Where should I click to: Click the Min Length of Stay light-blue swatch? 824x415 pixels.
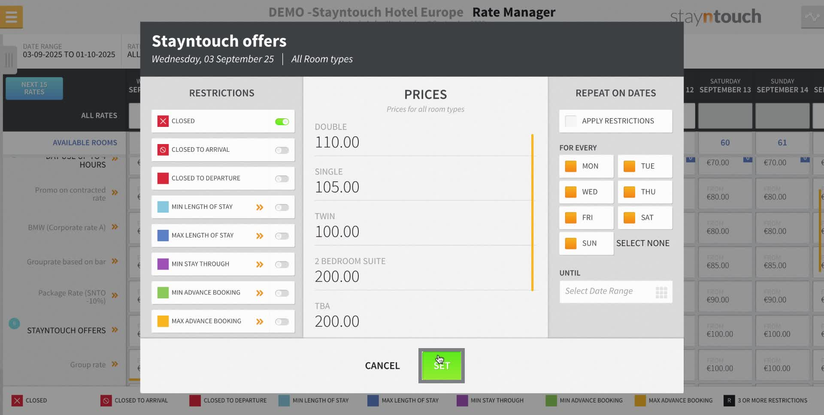[163, 207]
